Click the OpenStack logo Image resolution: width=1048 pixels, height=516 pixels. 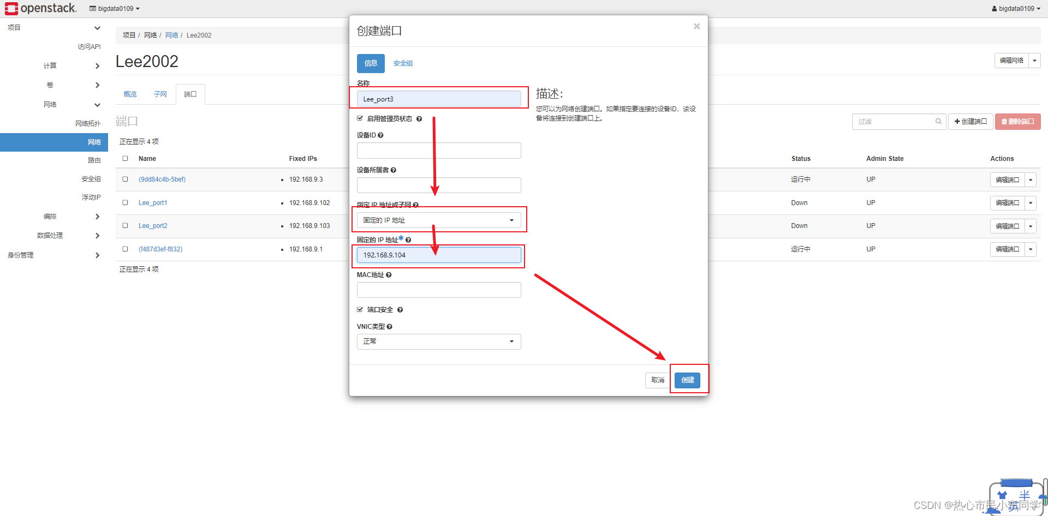point(41,8)
